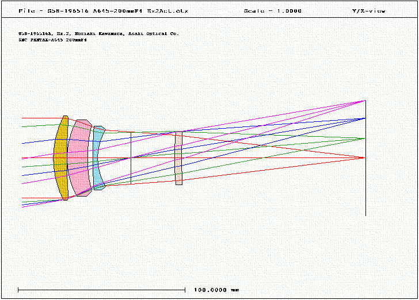419x300 pixels.
Task: Click the 'S58-196516A, Ex.2, Noriaki Kawamura' description line
Action: pos(98,34)
